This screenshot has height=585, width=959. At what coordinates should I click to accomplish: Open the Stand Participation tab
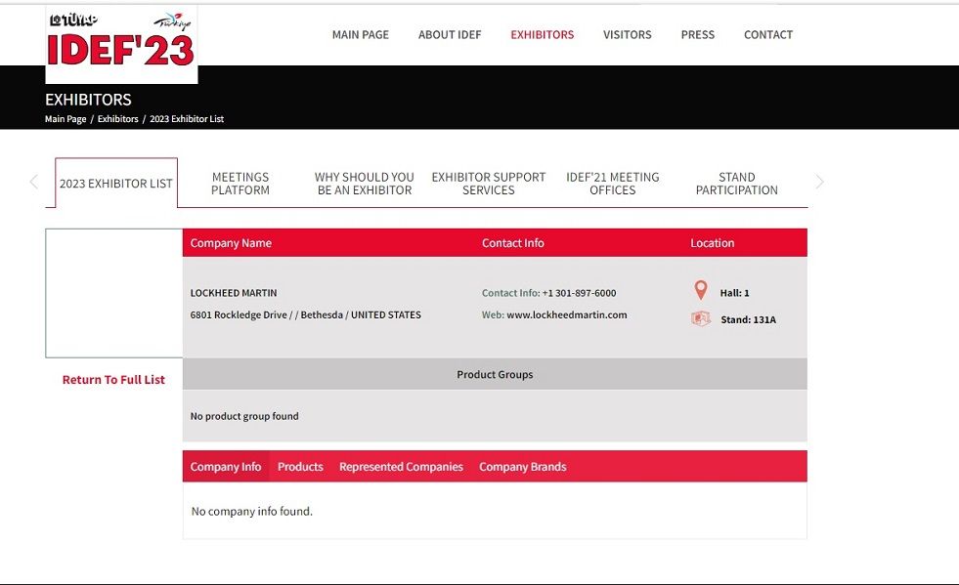[x=736, y=184]
